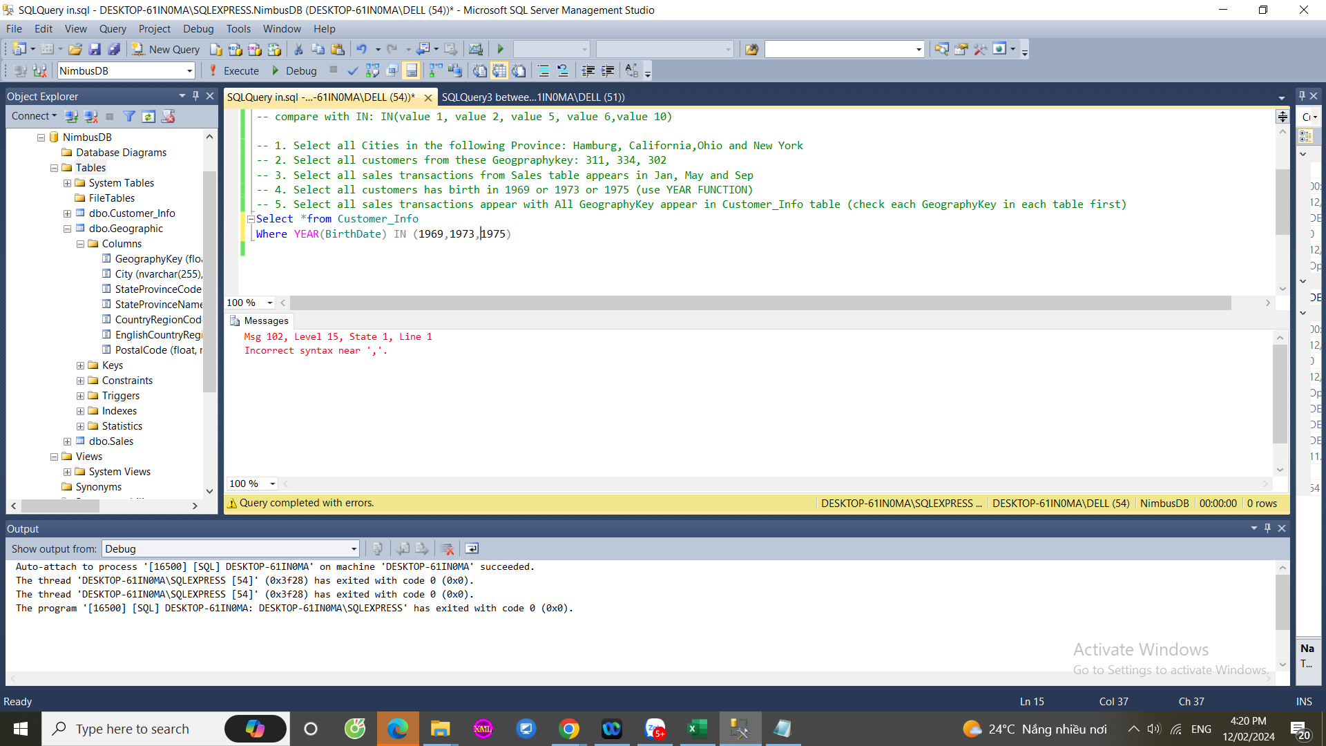Click Display Estimated Execution Plan icon
Image resolution: width=1326 pixels, height=746 pixels.
(x=372, y=70)
